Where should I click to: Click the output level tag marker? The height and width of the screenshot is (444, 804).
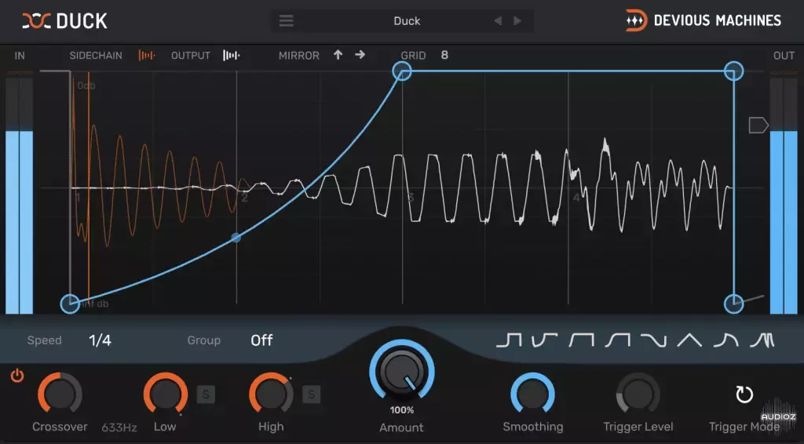758,125
